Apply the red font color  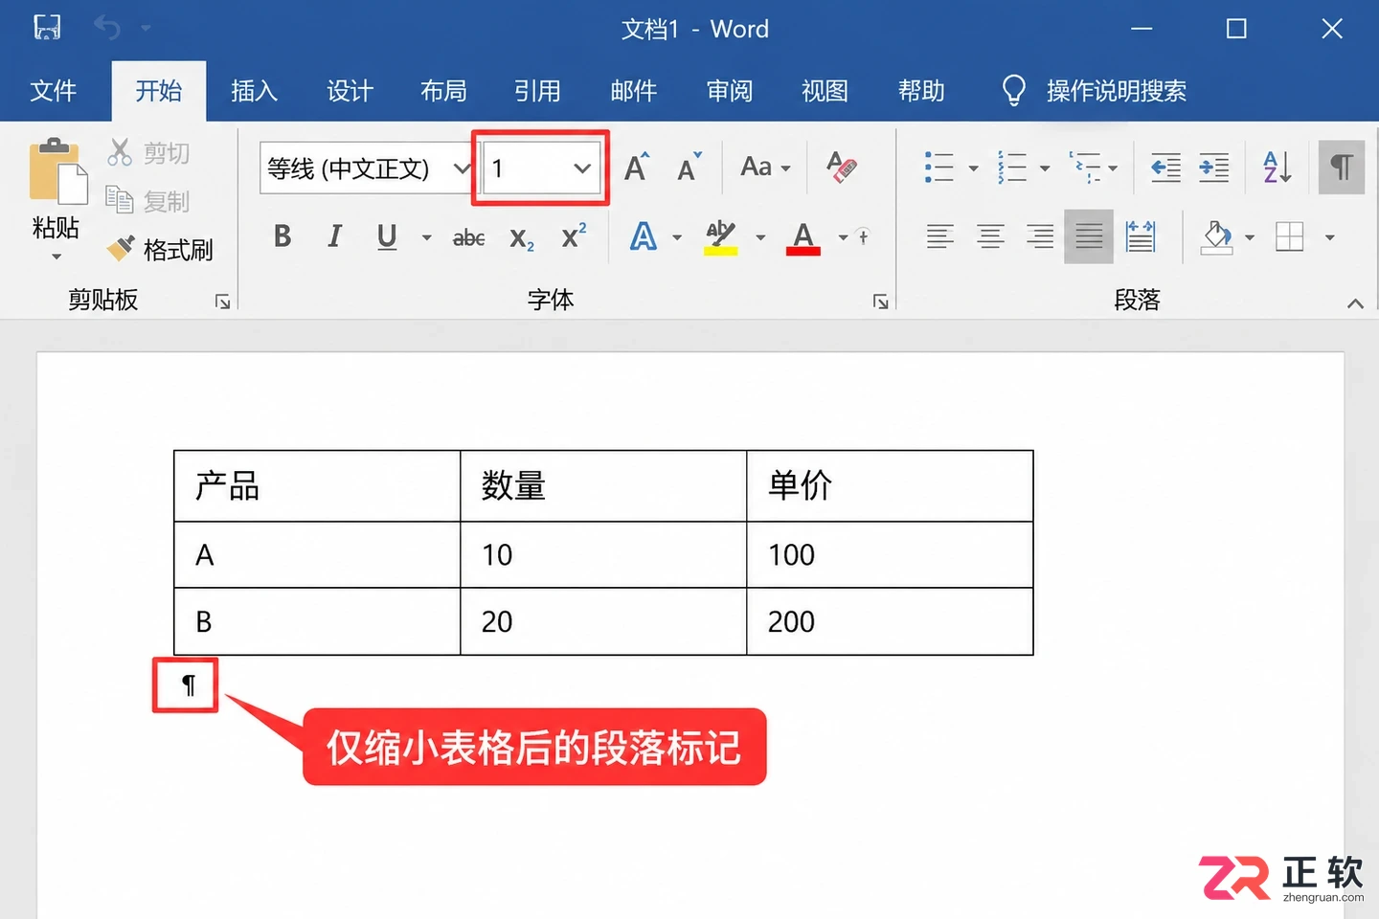point(803,237)
